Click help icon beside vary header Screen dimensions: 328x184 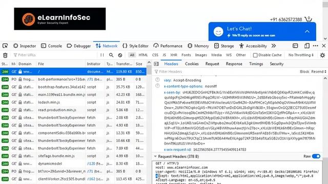(157, 80)
